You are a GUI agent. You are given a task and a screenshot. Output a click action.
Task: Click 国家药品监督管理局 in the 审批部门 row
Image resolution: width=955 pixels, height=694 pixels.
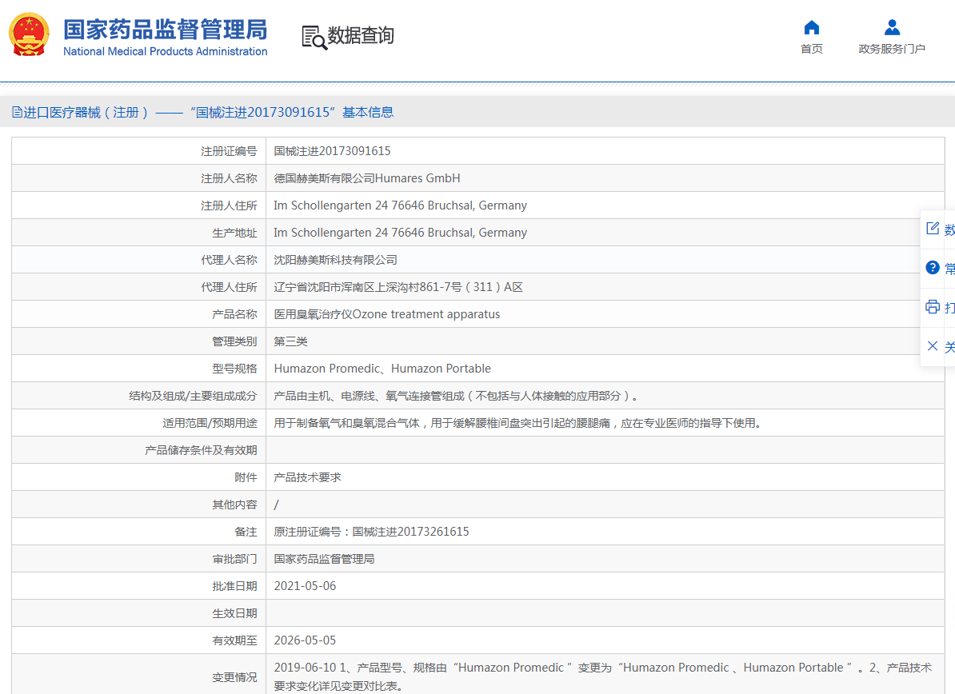[324, 559]
